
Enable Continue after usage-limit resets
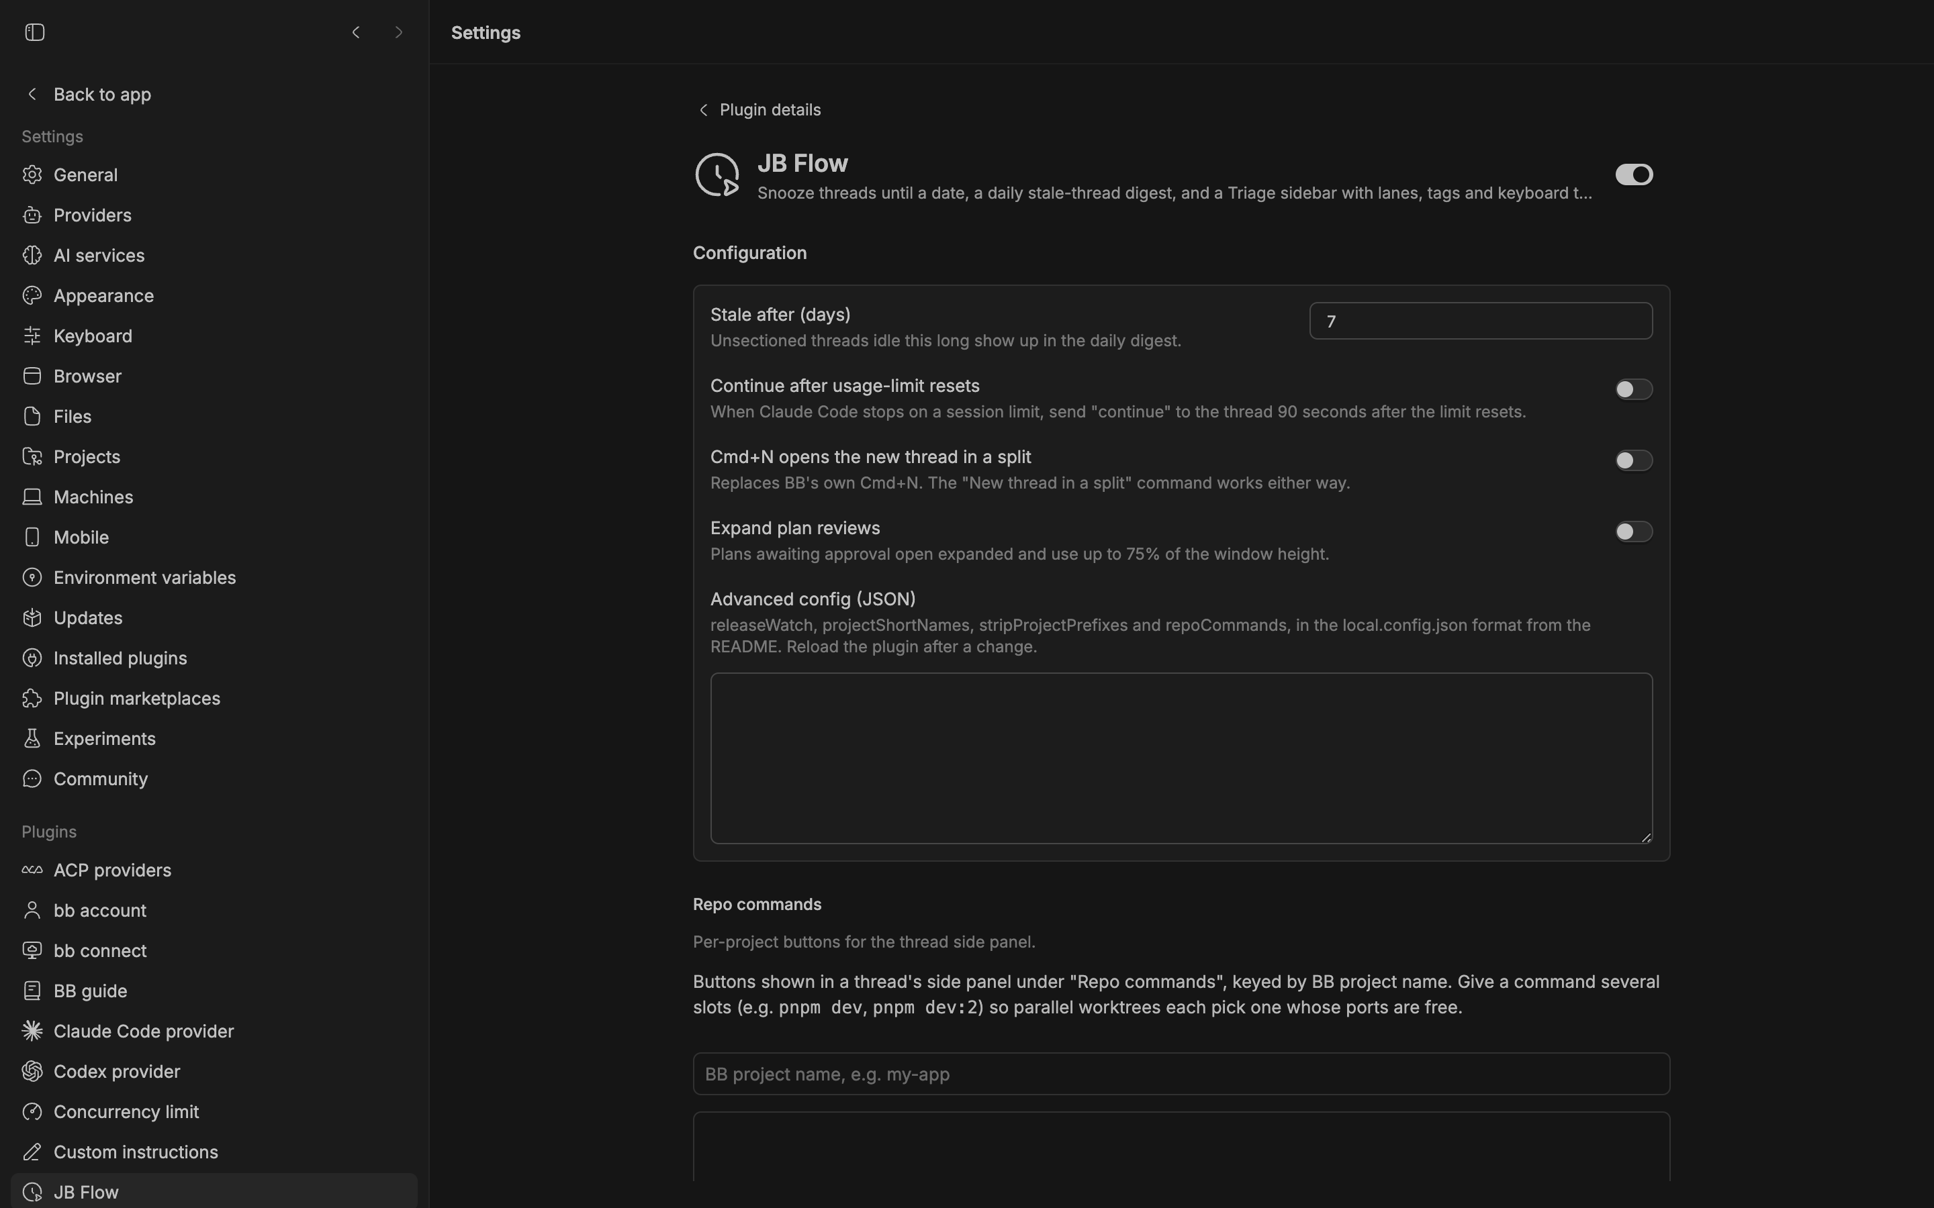(1634, 389)
